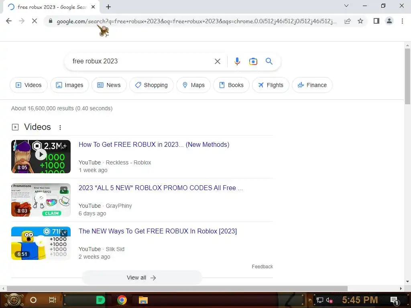
Task: Open the green notes app in taskbar
Action: coord(100,300)
